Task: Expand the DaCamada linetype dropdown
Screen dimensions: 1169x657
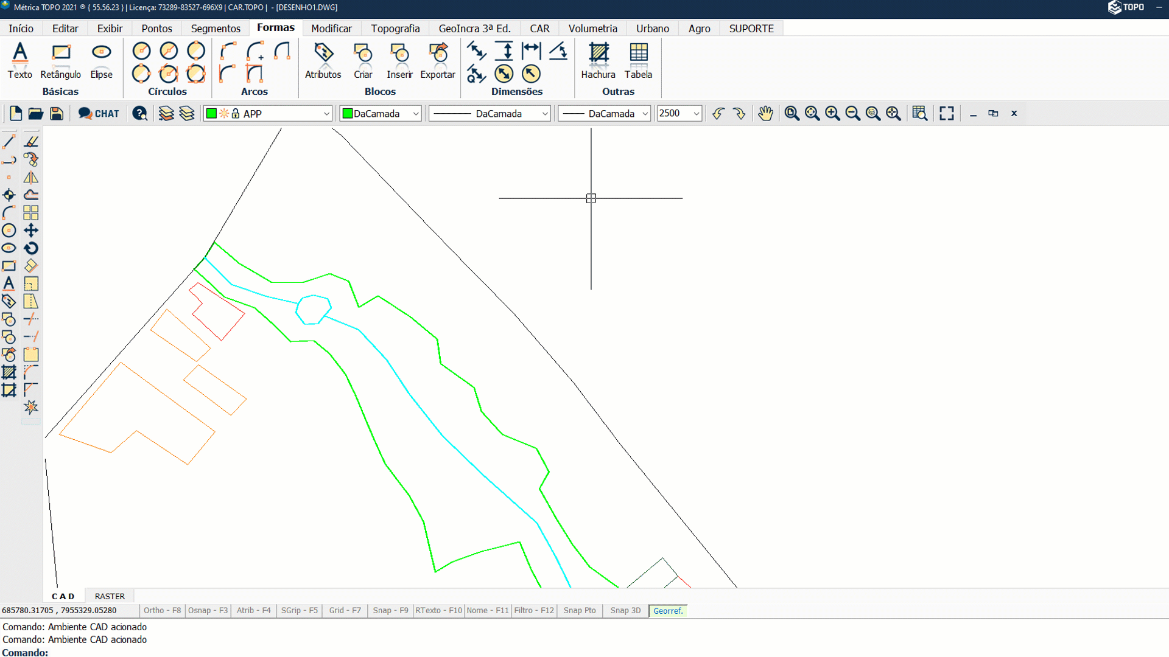Action: click(545, 114)
